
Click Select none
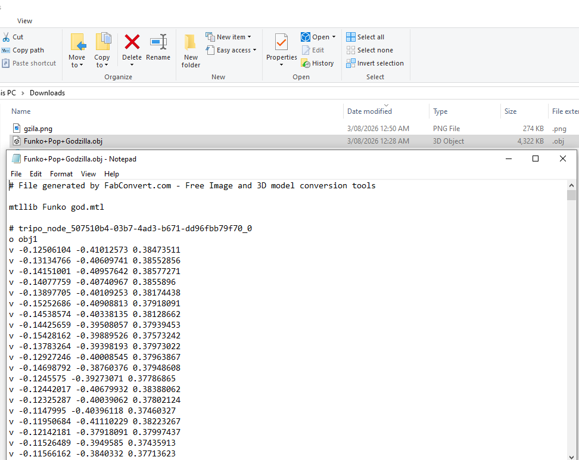[x=370, y=50]
